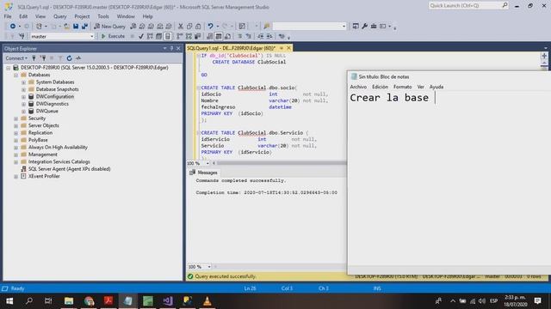Click the Save All icon

tap(84, 27)
